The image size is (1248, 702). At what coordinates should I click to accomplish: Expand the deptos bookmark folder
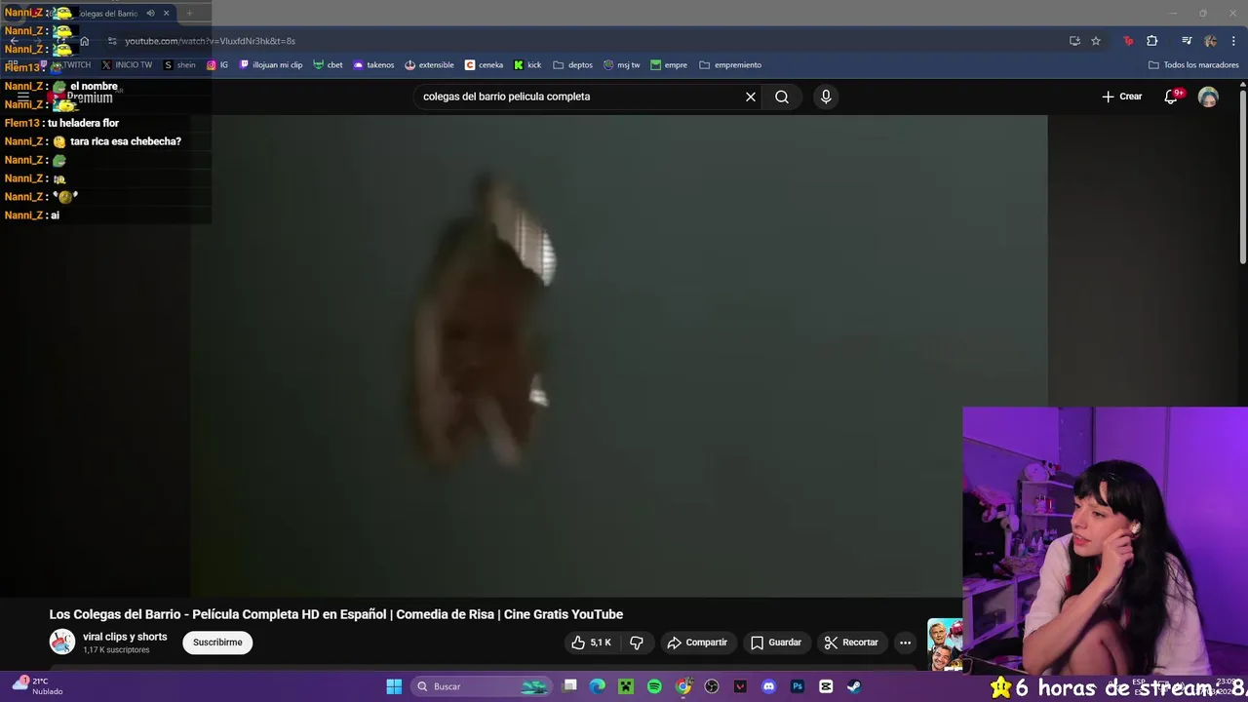coord(573,65)
